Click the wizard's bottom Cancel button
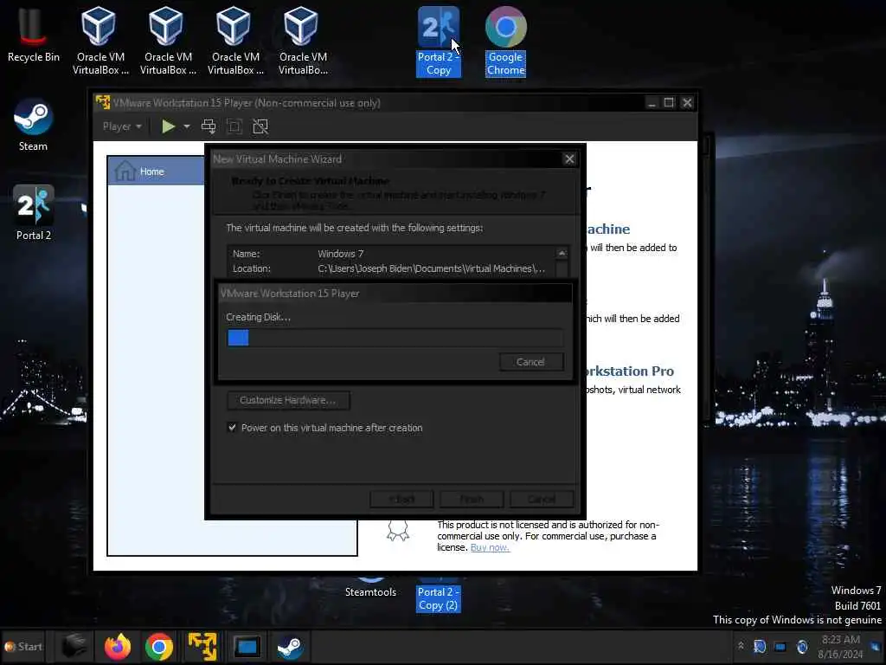Screen dimensions: 886x665 coord(542,500)
